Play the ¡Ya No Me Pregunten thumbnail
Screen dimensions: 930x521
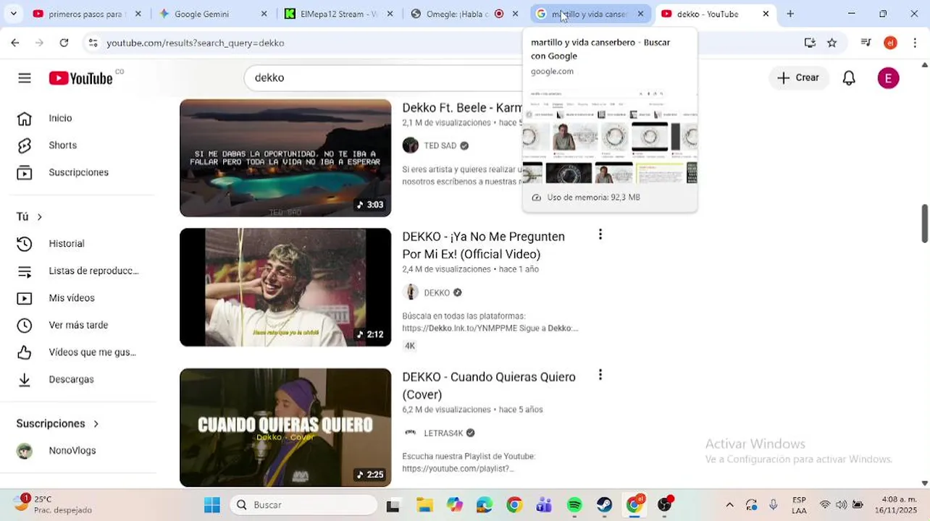click(x=285, y=287)
